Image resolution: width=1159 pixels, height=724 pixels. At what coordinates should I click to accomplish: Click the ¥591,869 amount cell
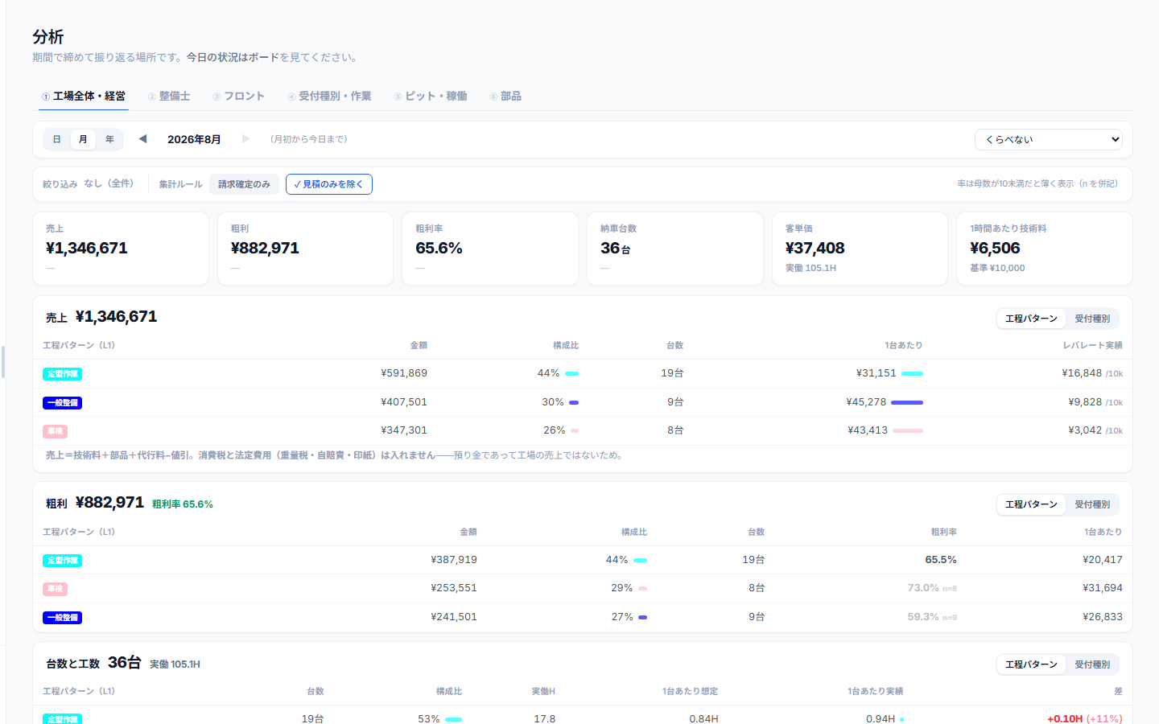pos(404,373)
